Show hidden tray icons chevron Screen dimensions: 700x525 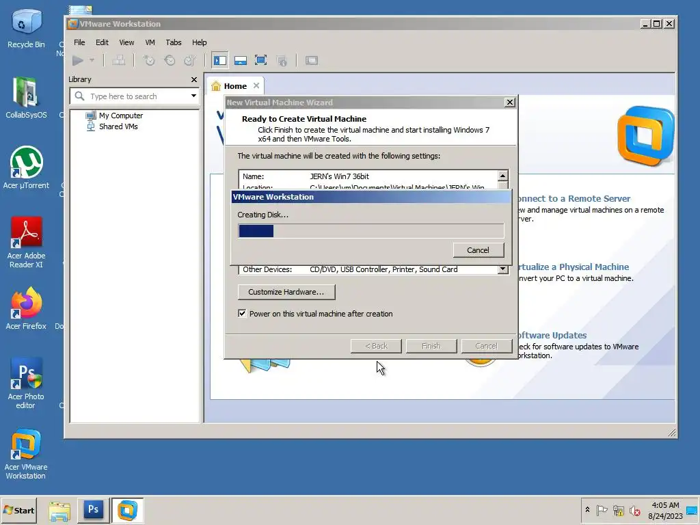(587, 510)
